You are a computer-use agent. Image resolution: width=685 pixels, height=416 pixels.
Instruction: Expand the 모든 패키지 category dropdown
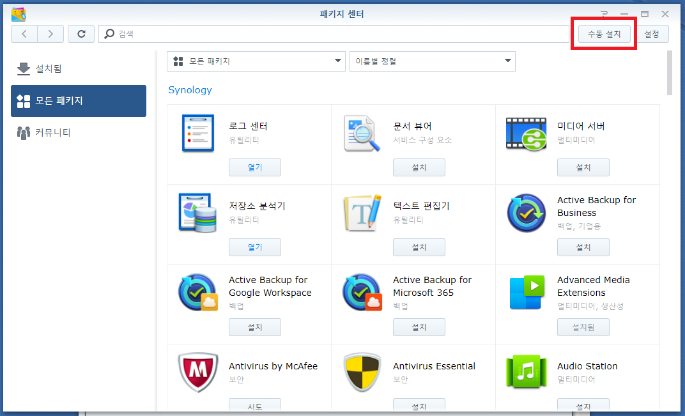pos(256,61)
